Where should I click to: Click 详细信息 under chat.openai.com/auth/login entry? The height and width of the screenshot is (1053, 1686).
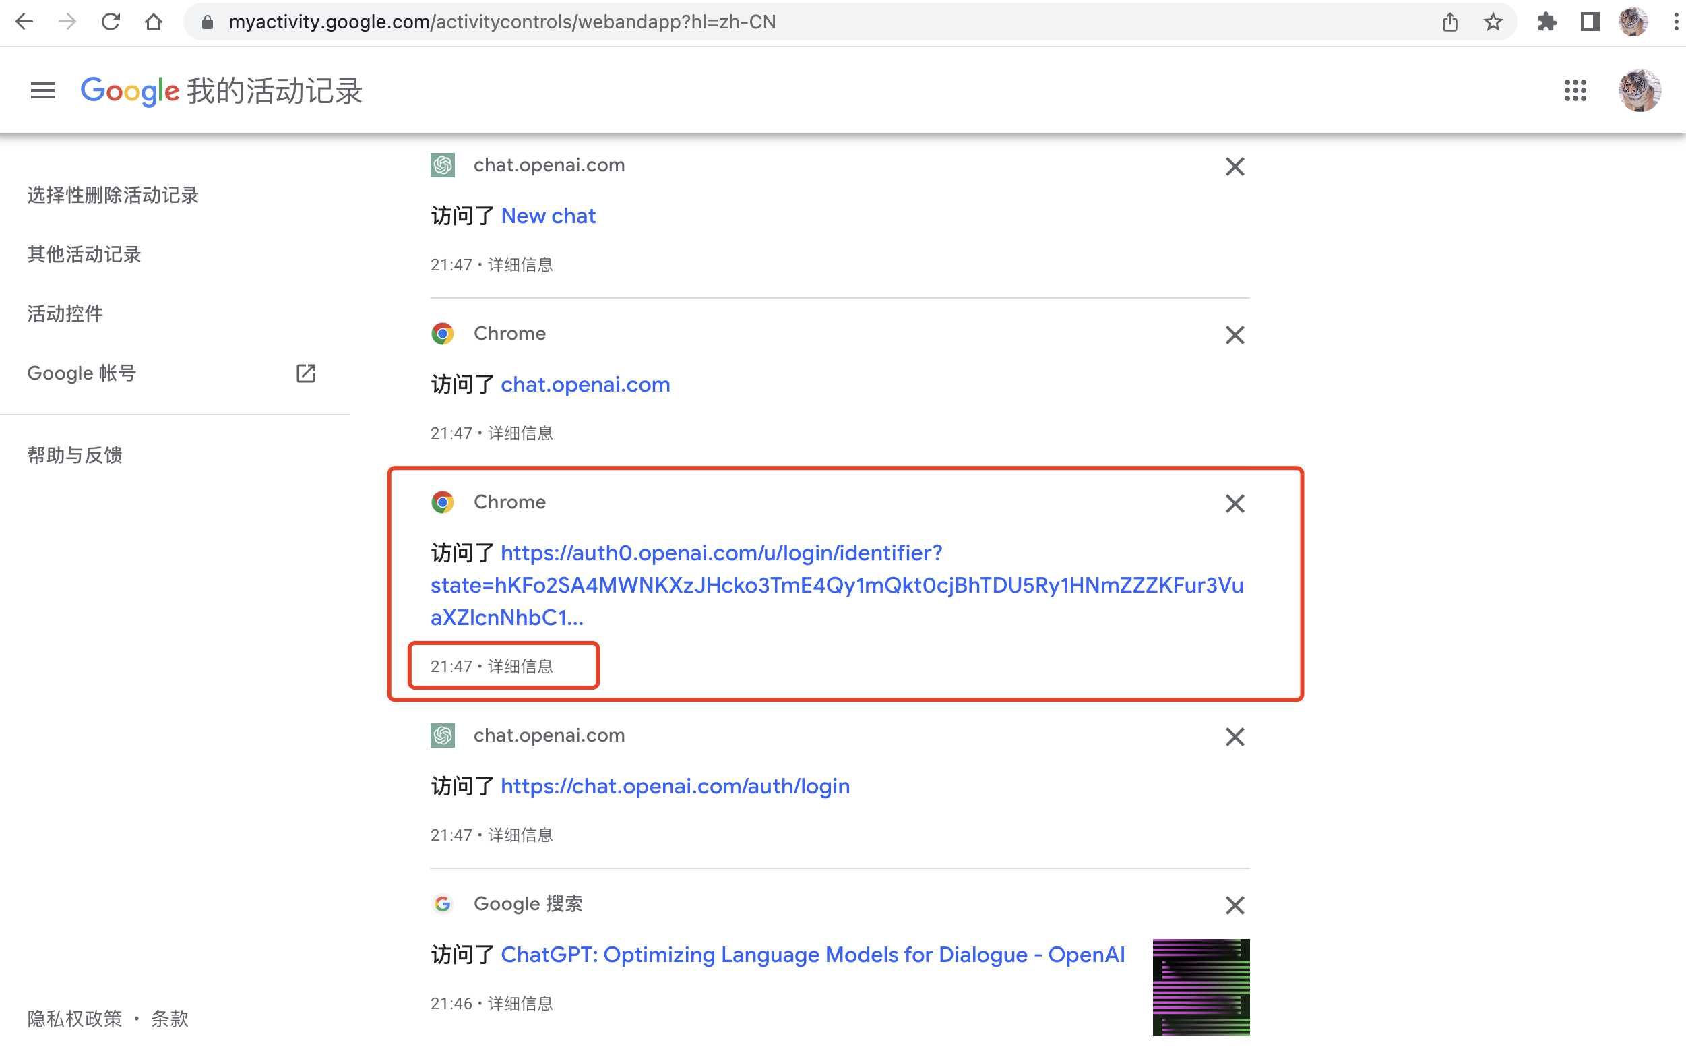(x=520, y=835)
